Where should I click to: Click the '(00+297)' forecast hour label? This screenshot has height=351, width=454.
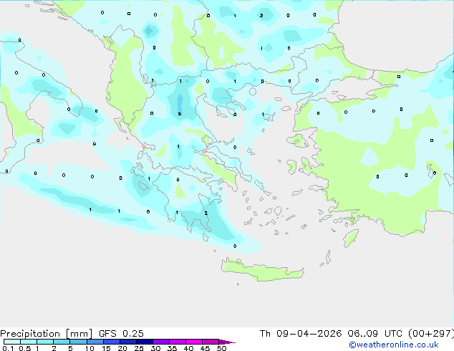pyautogui.click(x=431, y=334)
